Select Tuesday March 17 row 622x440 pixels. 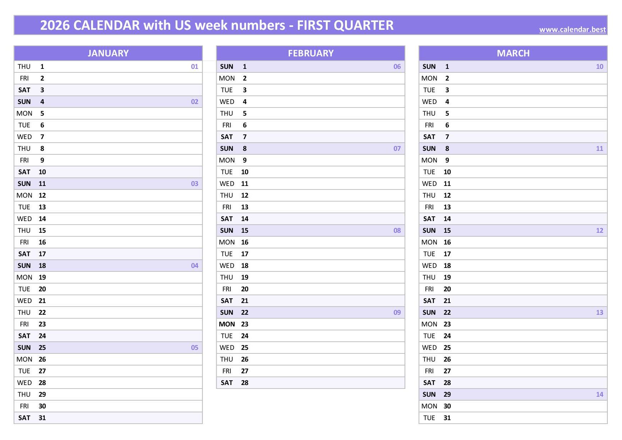pos(513,254)
